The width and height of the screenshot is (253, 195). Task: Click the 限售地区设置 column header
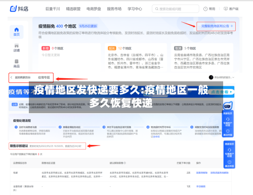tap(49, 163)
